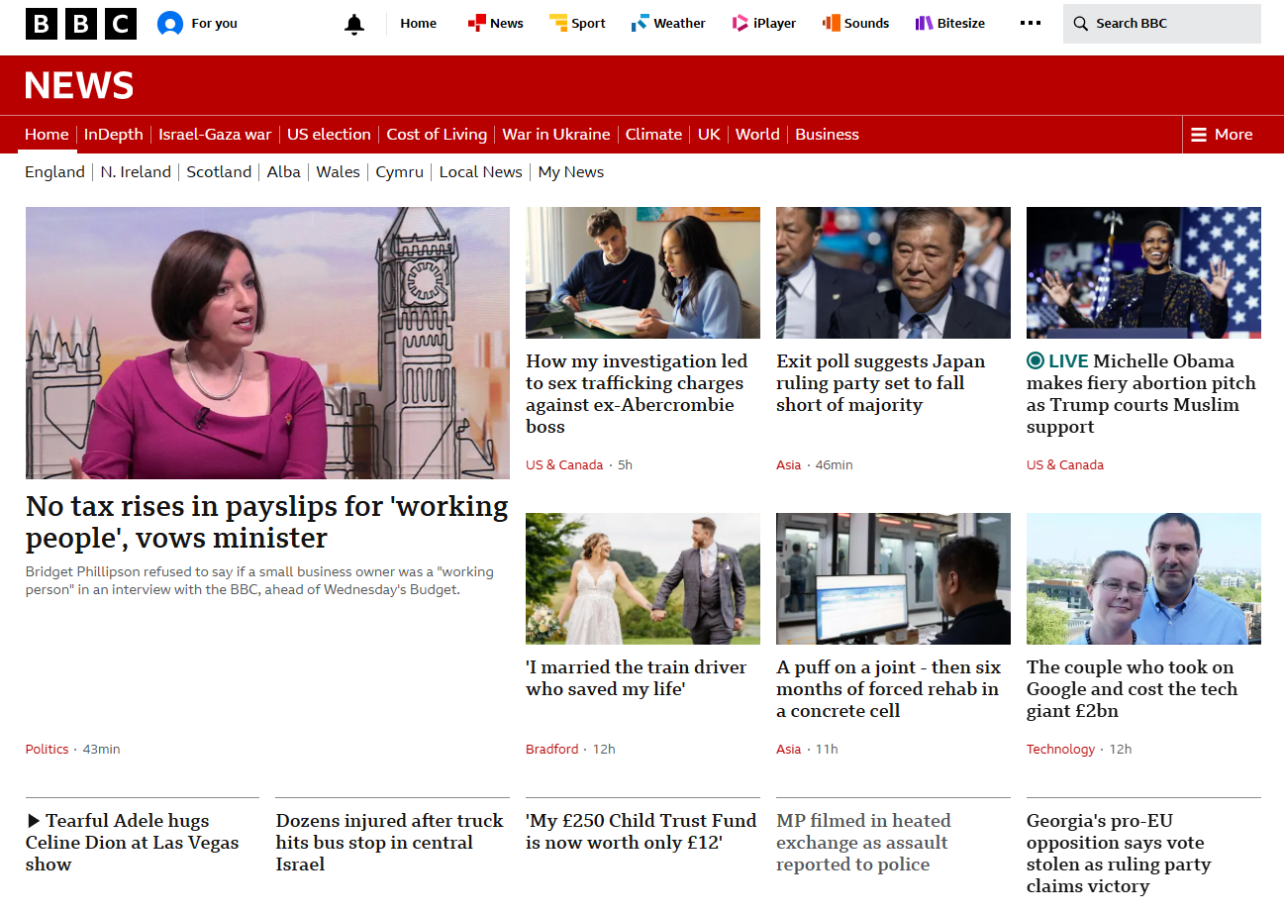1284x915 pixels.
Task: Expand the three-dot more services menu
Action: coord(1031,24)
